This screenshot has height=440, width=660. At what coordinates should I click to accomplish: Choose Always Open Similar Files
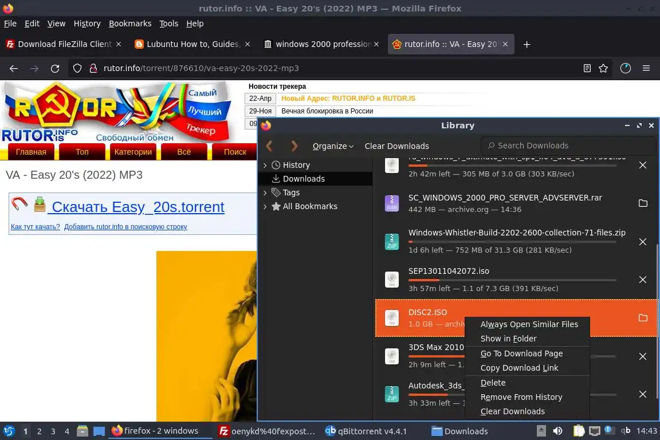(x=527, y=324)
